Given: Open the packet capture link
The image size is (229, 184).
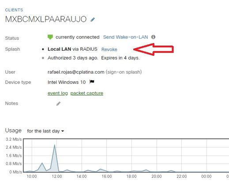Looking at the screenshot, I should [x=87, y=93].
